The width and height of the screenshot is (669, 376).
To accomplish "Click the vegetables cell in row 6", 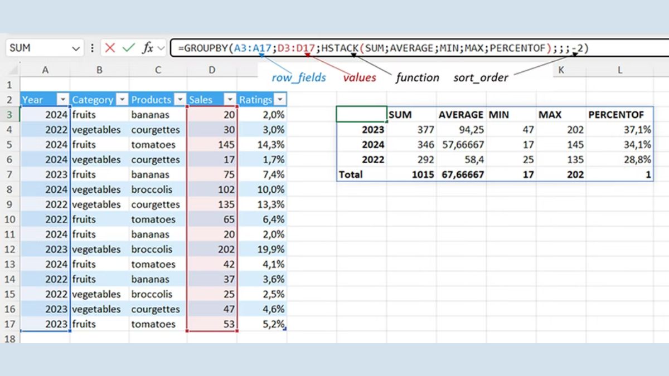I will [100, 159].
